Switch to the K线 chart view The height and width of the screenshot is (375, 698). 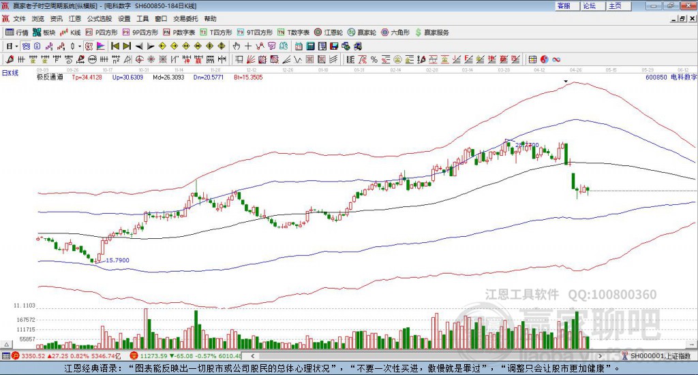(70, 33)
